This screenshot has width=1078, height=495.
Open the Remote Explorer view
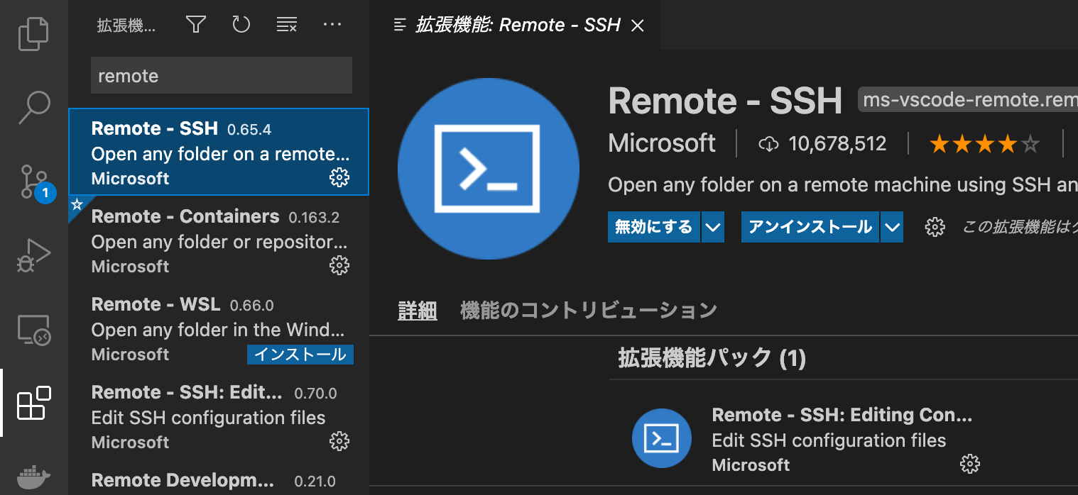coord(34,330)
